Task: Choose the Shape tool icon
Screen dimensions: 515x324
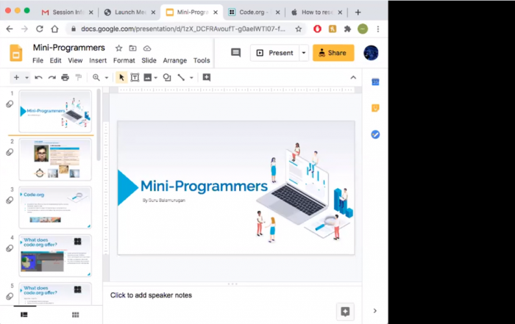Action: tap(167, 77)
